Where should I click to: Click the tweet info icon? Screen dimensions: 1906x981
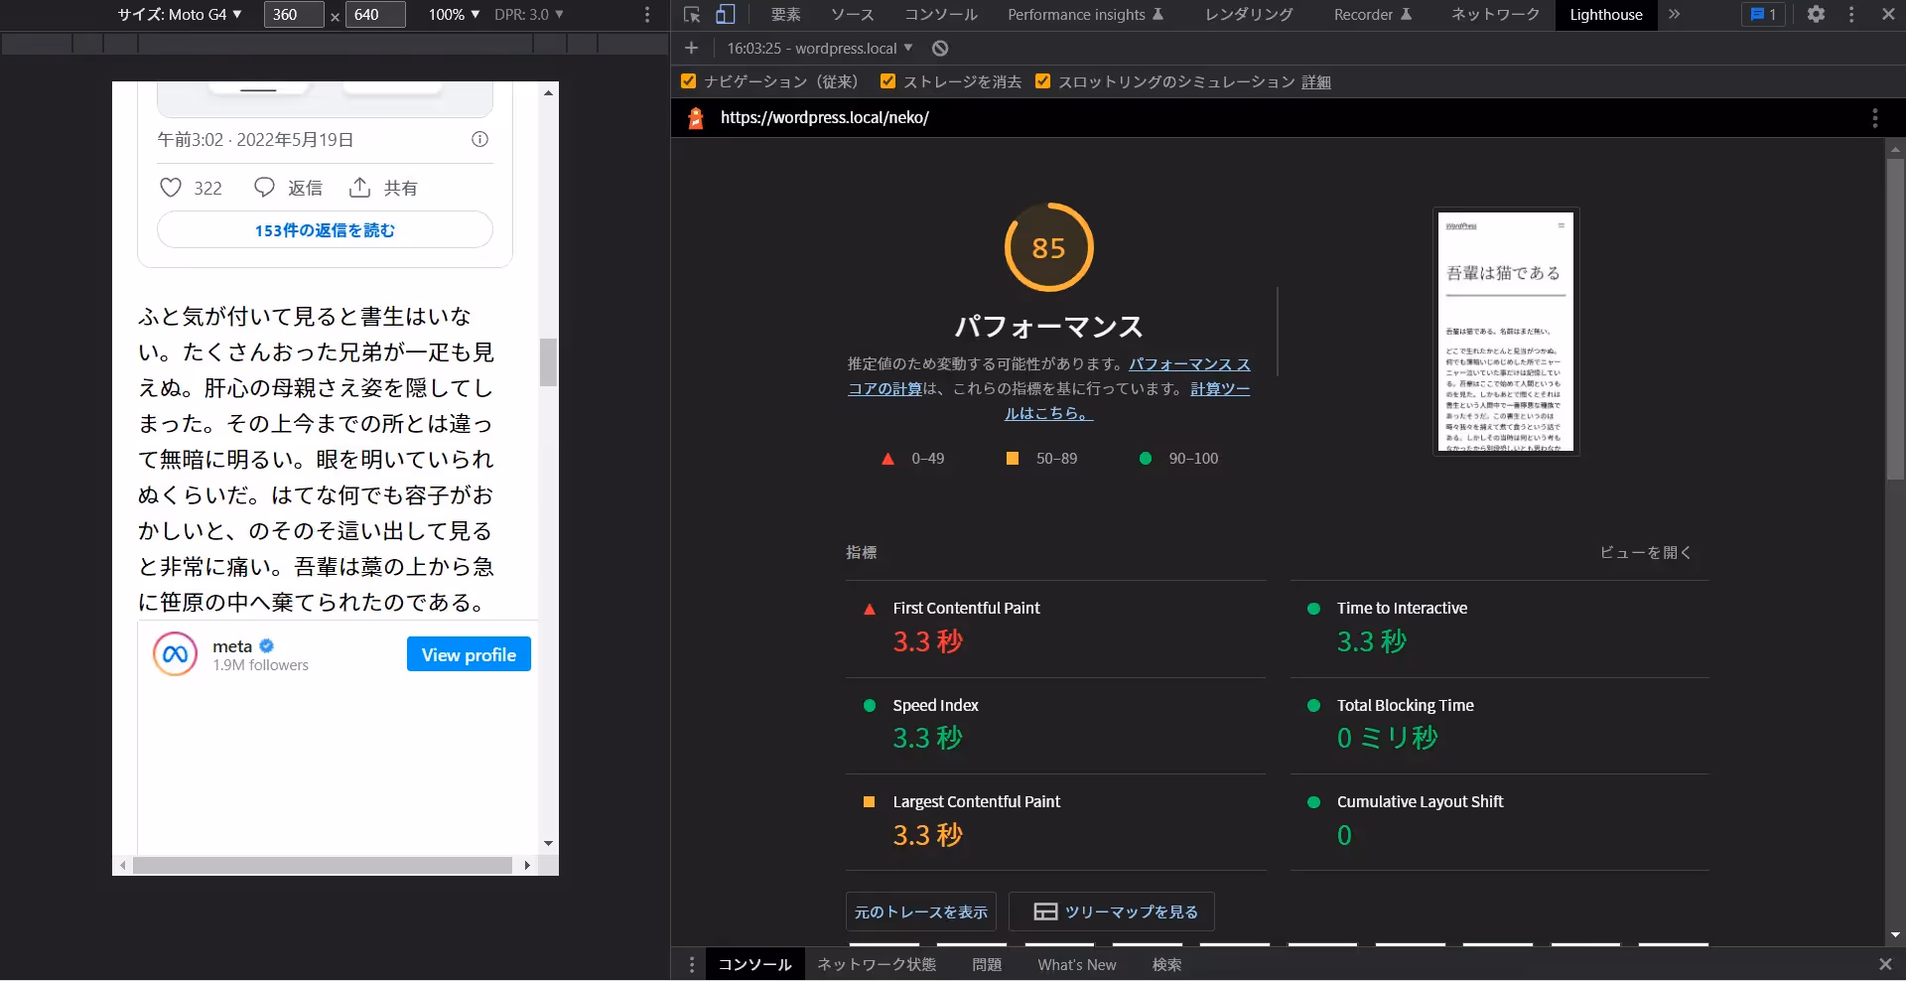tap(479, 140)
